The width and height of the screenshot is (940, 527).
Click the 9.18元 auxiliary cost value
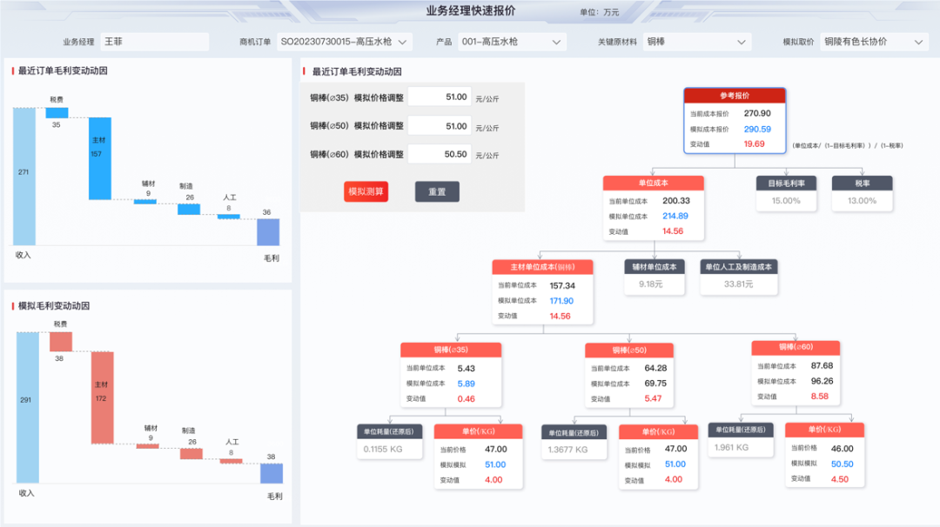(x=651, y=284)
